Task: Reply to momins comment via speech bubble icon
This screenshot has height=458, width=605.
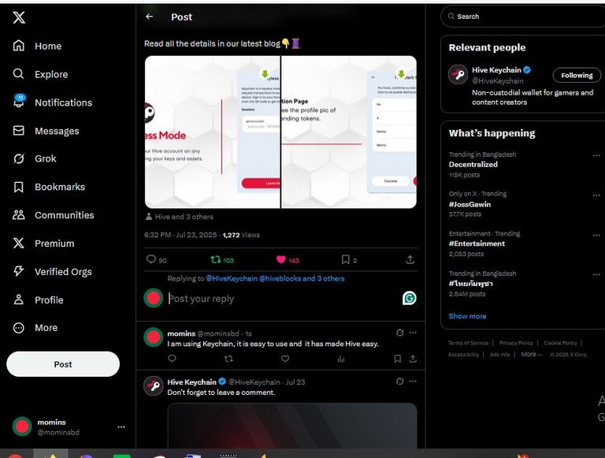Action: (172, 359)
